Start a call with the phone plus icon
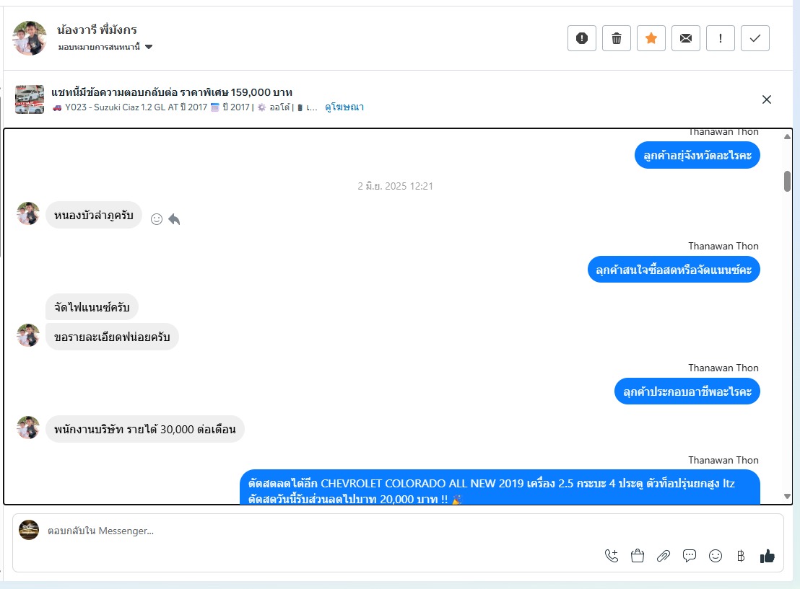Screen dimensions: 800x589 click(612, 556)
